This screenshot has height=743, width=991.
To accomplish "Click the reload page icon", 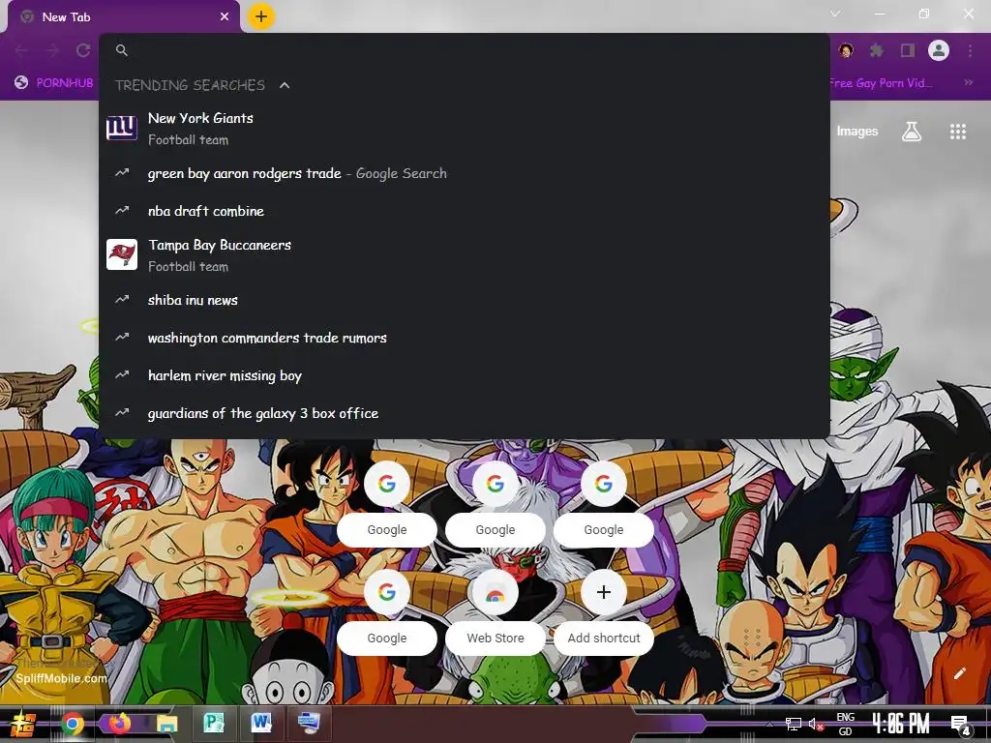I will 83,50.
